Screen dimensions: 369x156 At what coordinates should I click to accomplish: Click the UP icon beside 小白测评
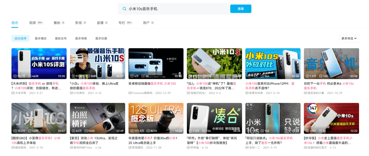point(71,93)
